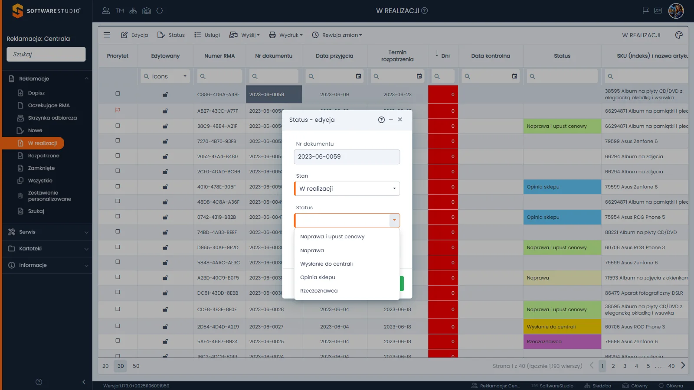This screenshot has width=694, height=390.
Task: Tick the checkbox for row CDF8-4E3E-8E0F
Action: [118, 309]
